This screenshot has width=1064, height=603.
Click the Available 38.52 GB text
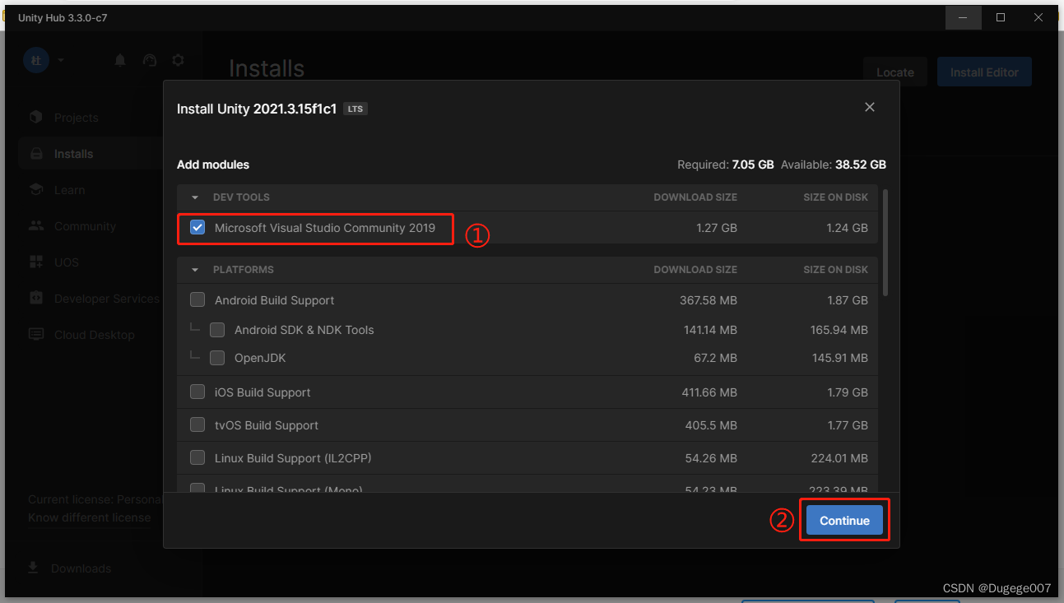click(834, 165)
